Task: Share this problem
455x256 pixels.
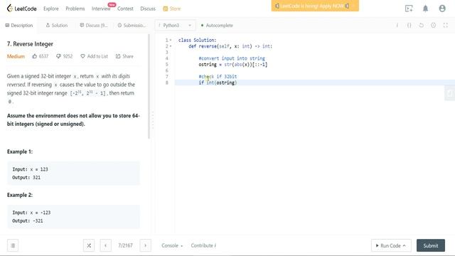Action: (x=124, y=56)
